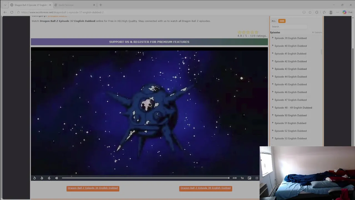Viewport: 355px width, 200px height.
Task: Open Episode 51 English Dubbed
Action: pos(290,123)
